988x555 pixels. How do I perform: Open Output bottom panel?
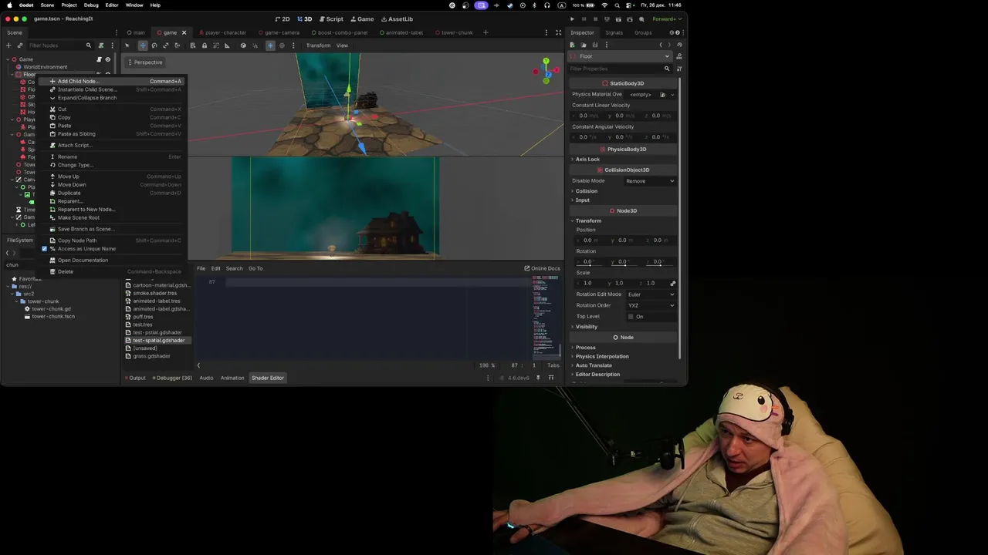[x=135, y=378]
